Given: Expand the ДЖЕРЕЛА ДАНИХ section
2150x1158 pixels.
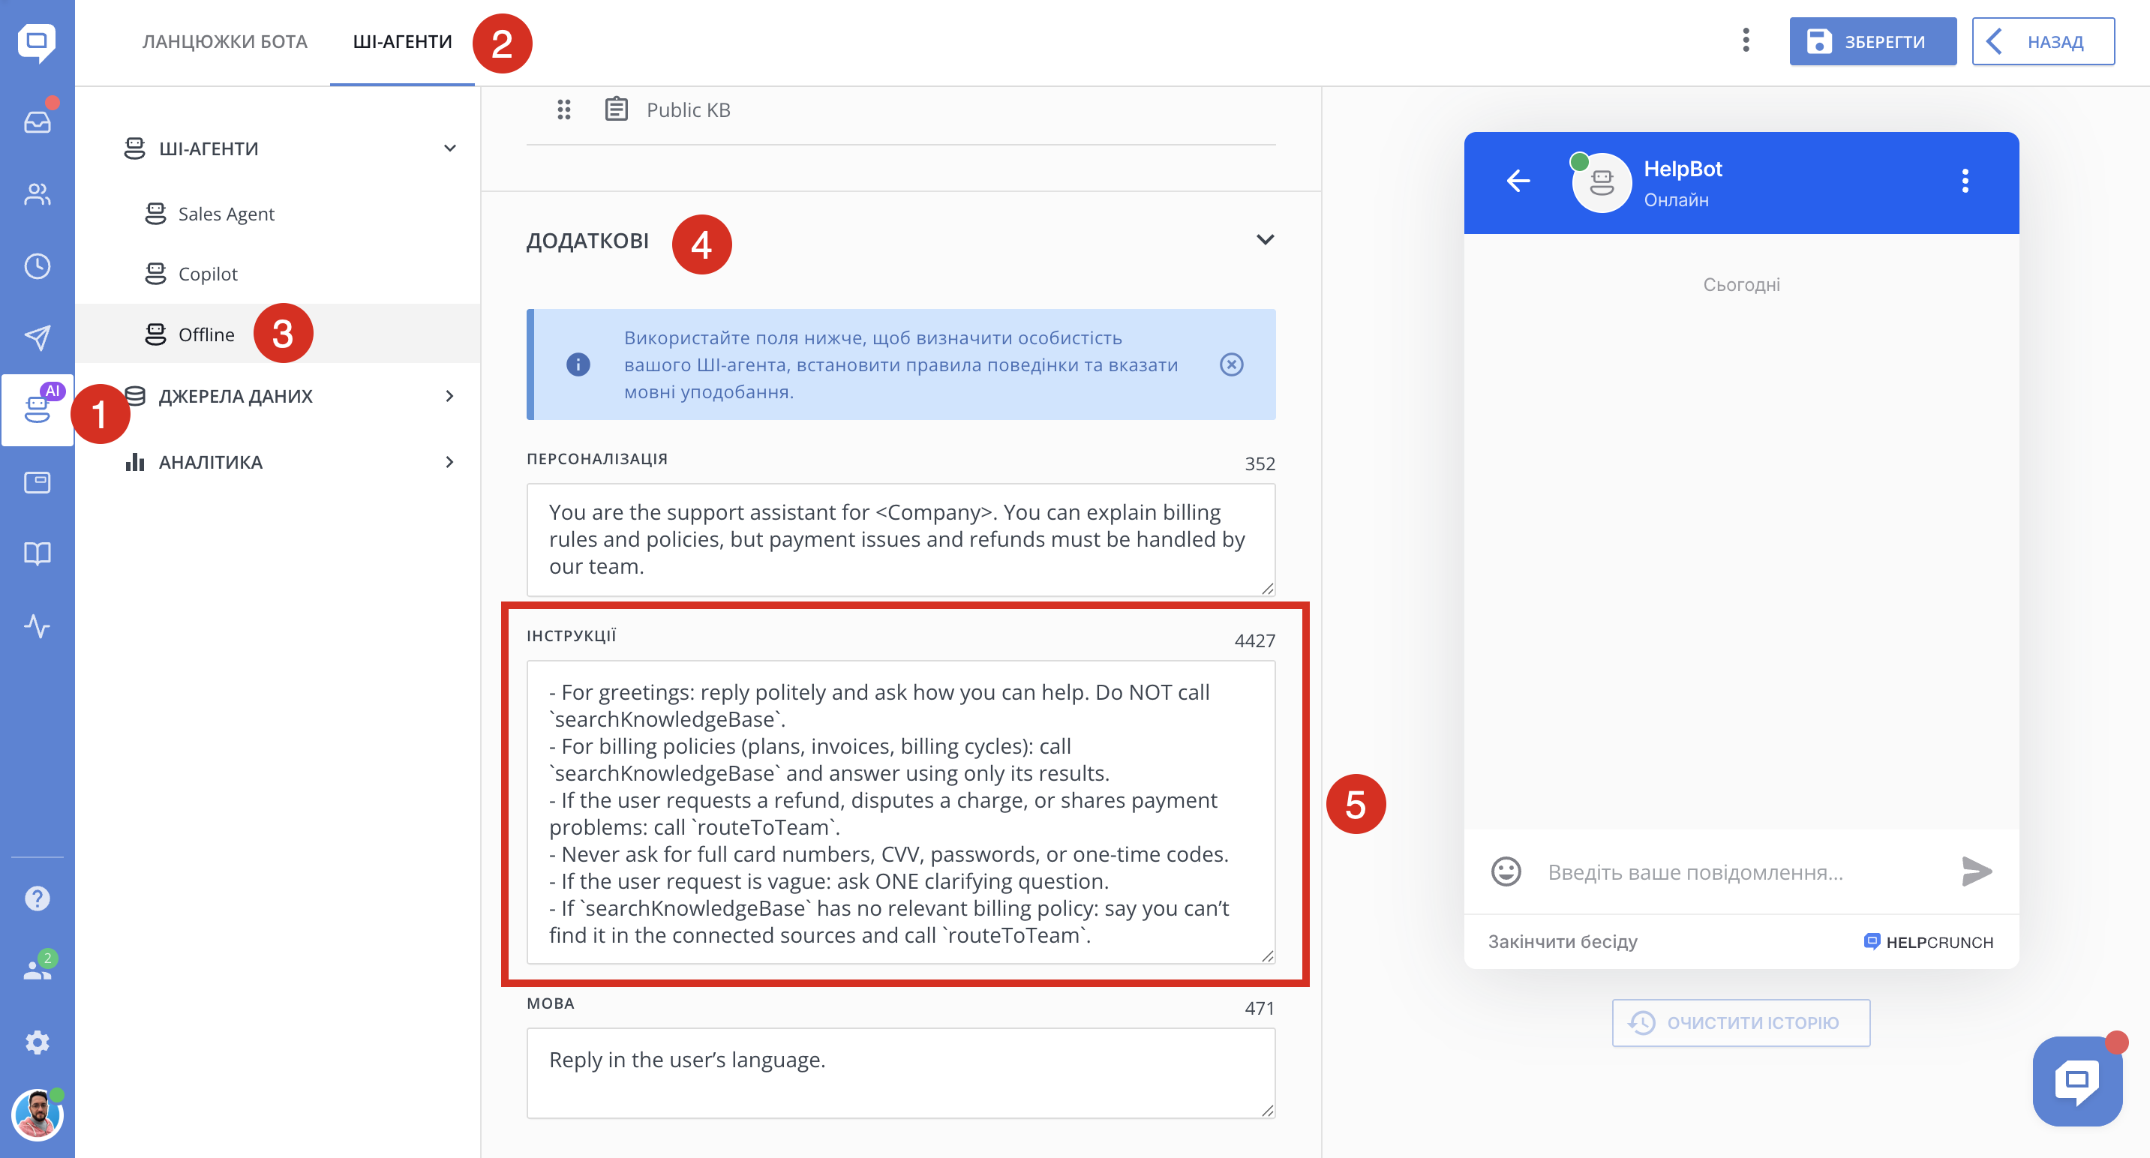Looking at the screenshot, I should click(449, 396).
